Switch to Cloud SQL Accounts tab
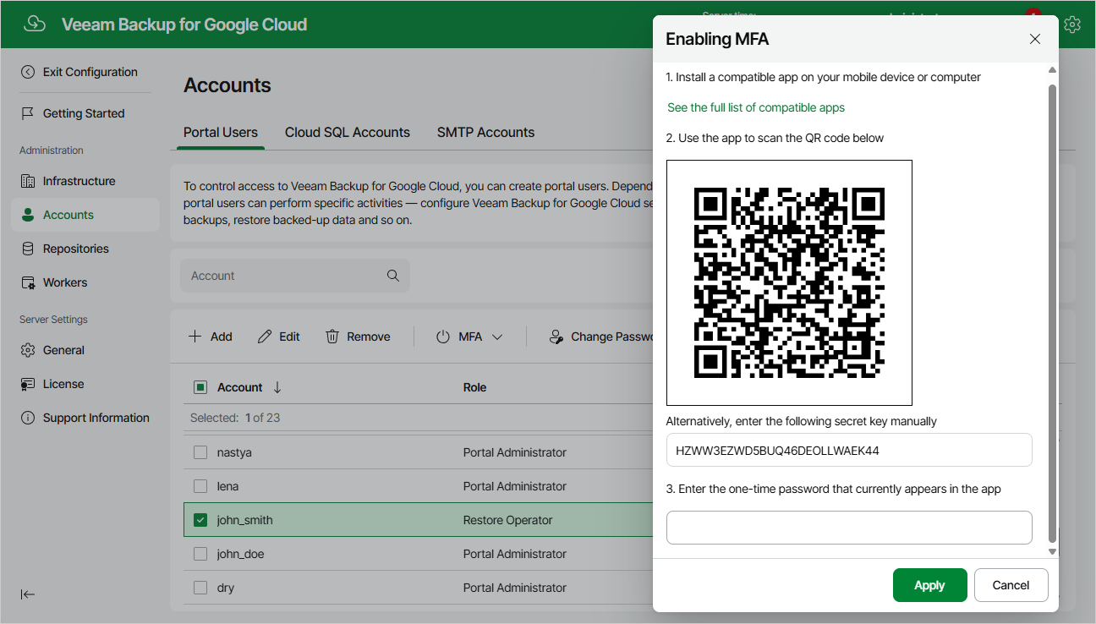 pos(348,132)
